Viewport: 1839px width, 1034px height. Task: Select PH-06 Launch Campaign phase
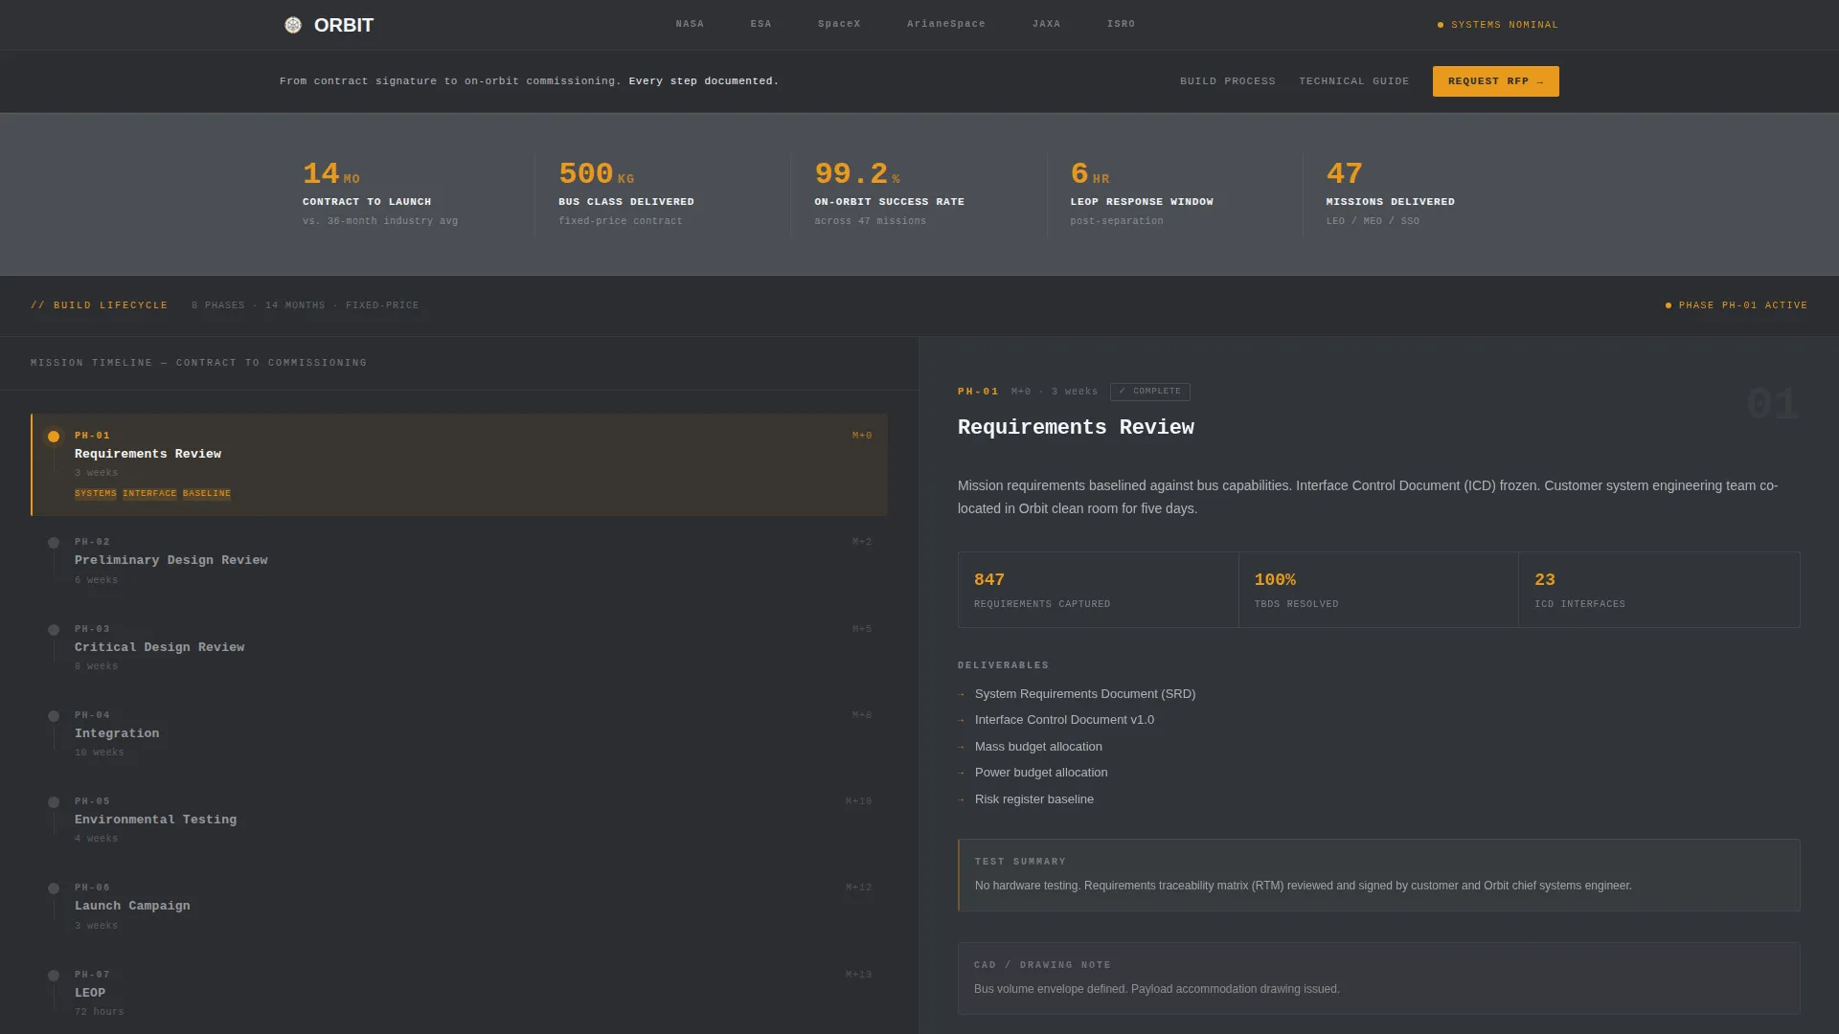click(x=459, y=906)
